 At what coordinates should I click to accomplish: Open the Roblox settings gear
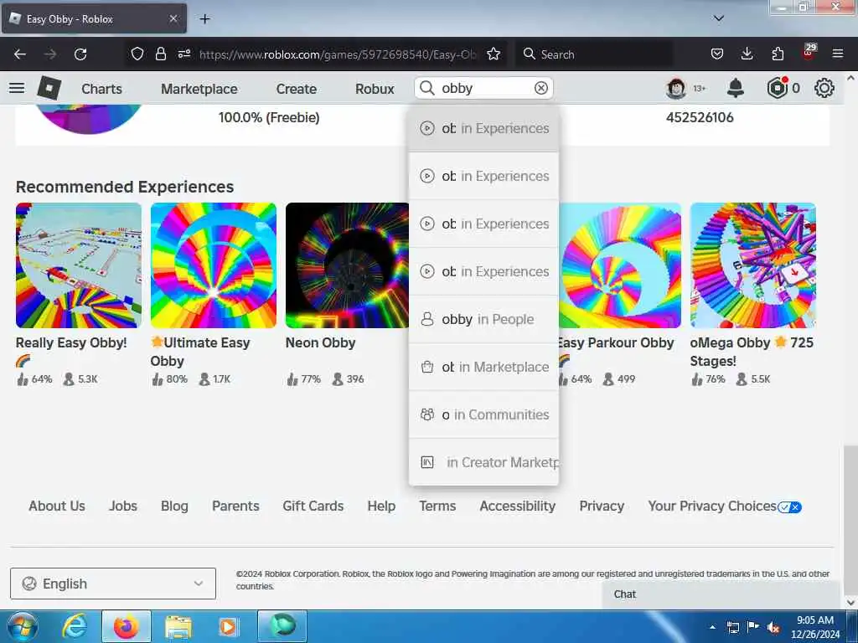(824, 88)
